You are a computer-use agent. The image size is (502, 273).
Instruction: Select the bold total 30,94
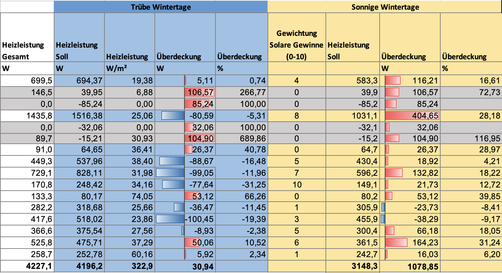pos(185,266)
